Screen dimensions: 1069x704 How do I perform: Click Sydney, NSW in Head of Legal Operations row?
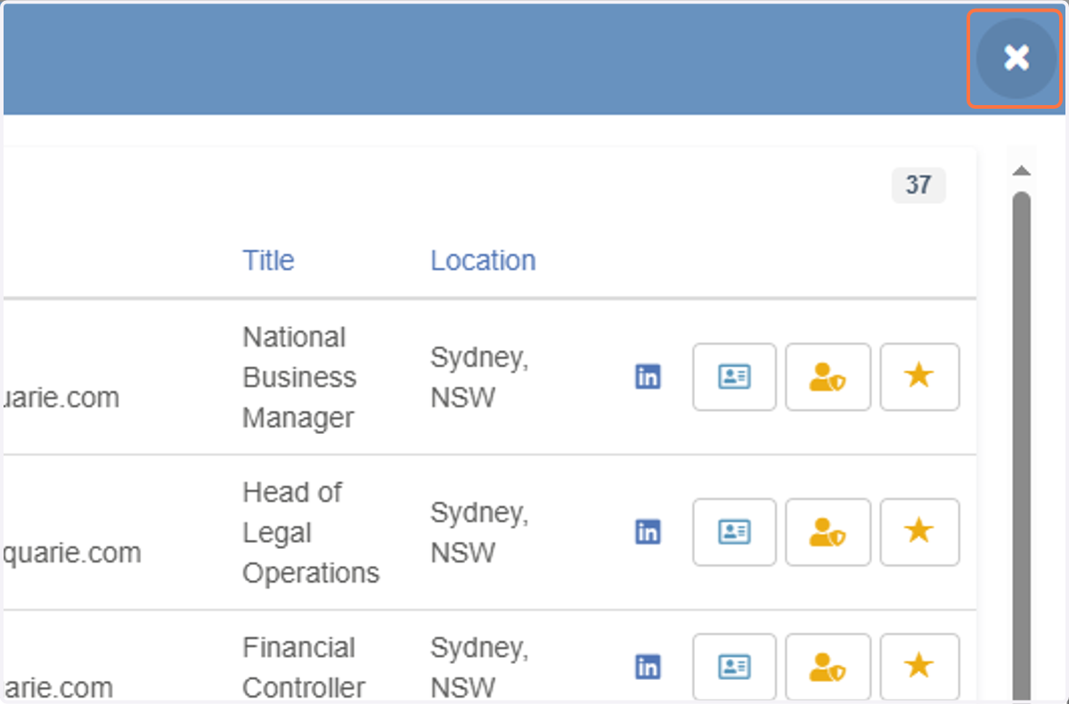(x=479, y=532)
